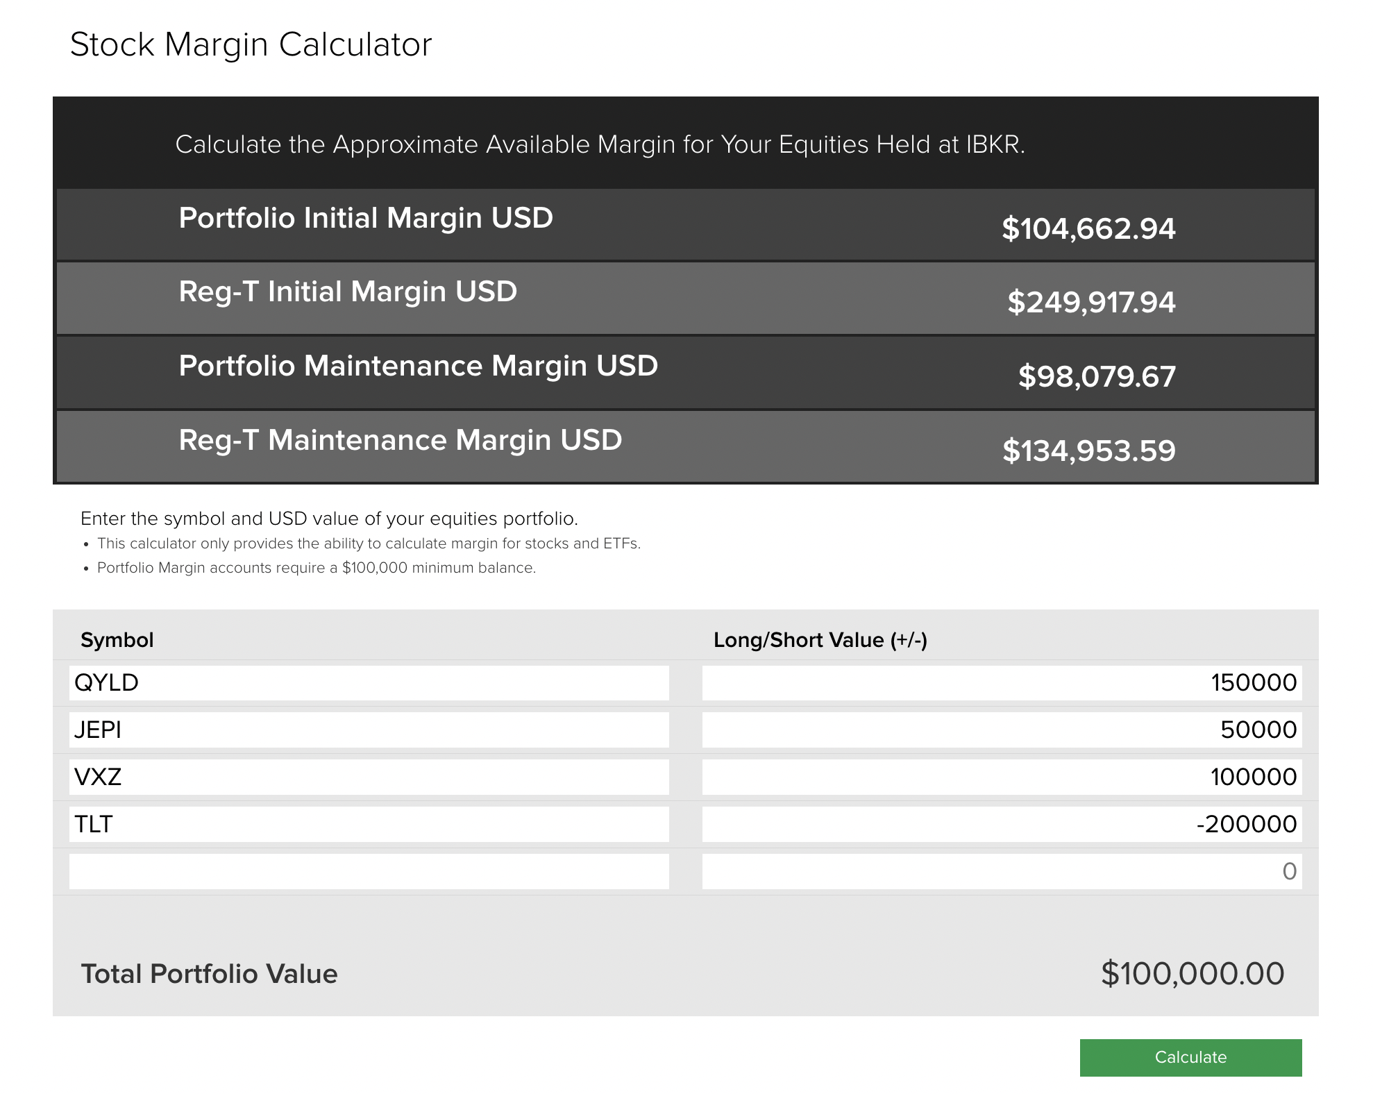
Task: Click the Total Portfolio Value amount $100,000.00
Action: pyautogui.click(x=1192, y=974)
